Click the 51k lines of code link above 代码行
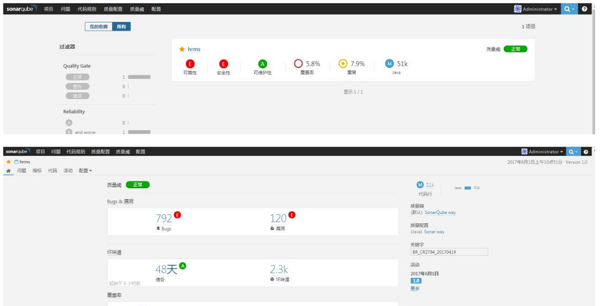 430,185
